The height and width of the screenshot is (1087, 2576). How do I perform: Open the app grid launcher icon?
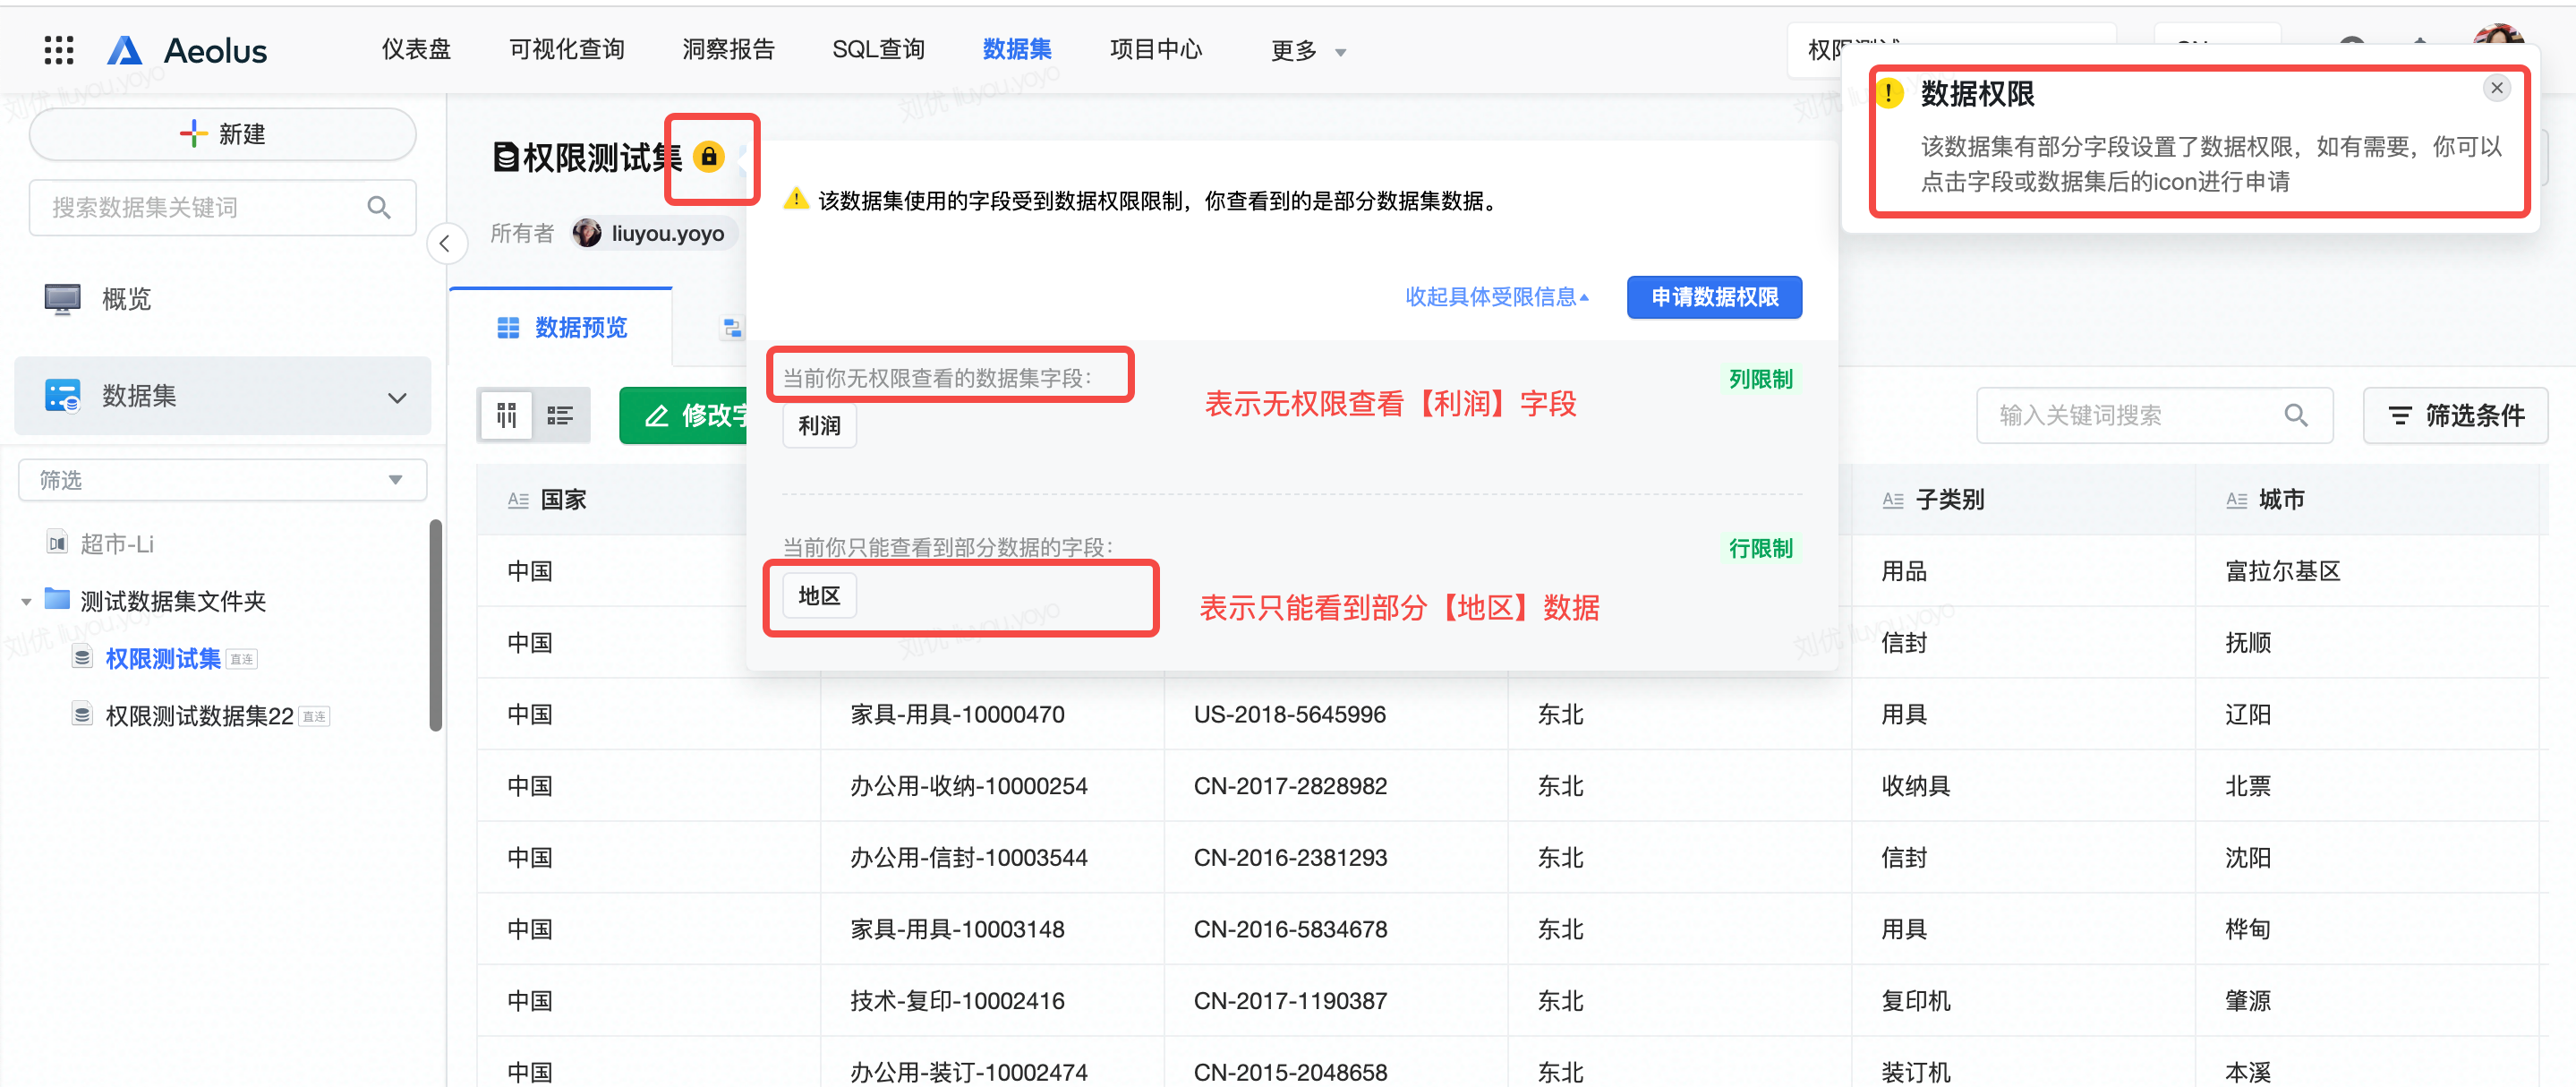pyautogui.click(x=59, y=50)
